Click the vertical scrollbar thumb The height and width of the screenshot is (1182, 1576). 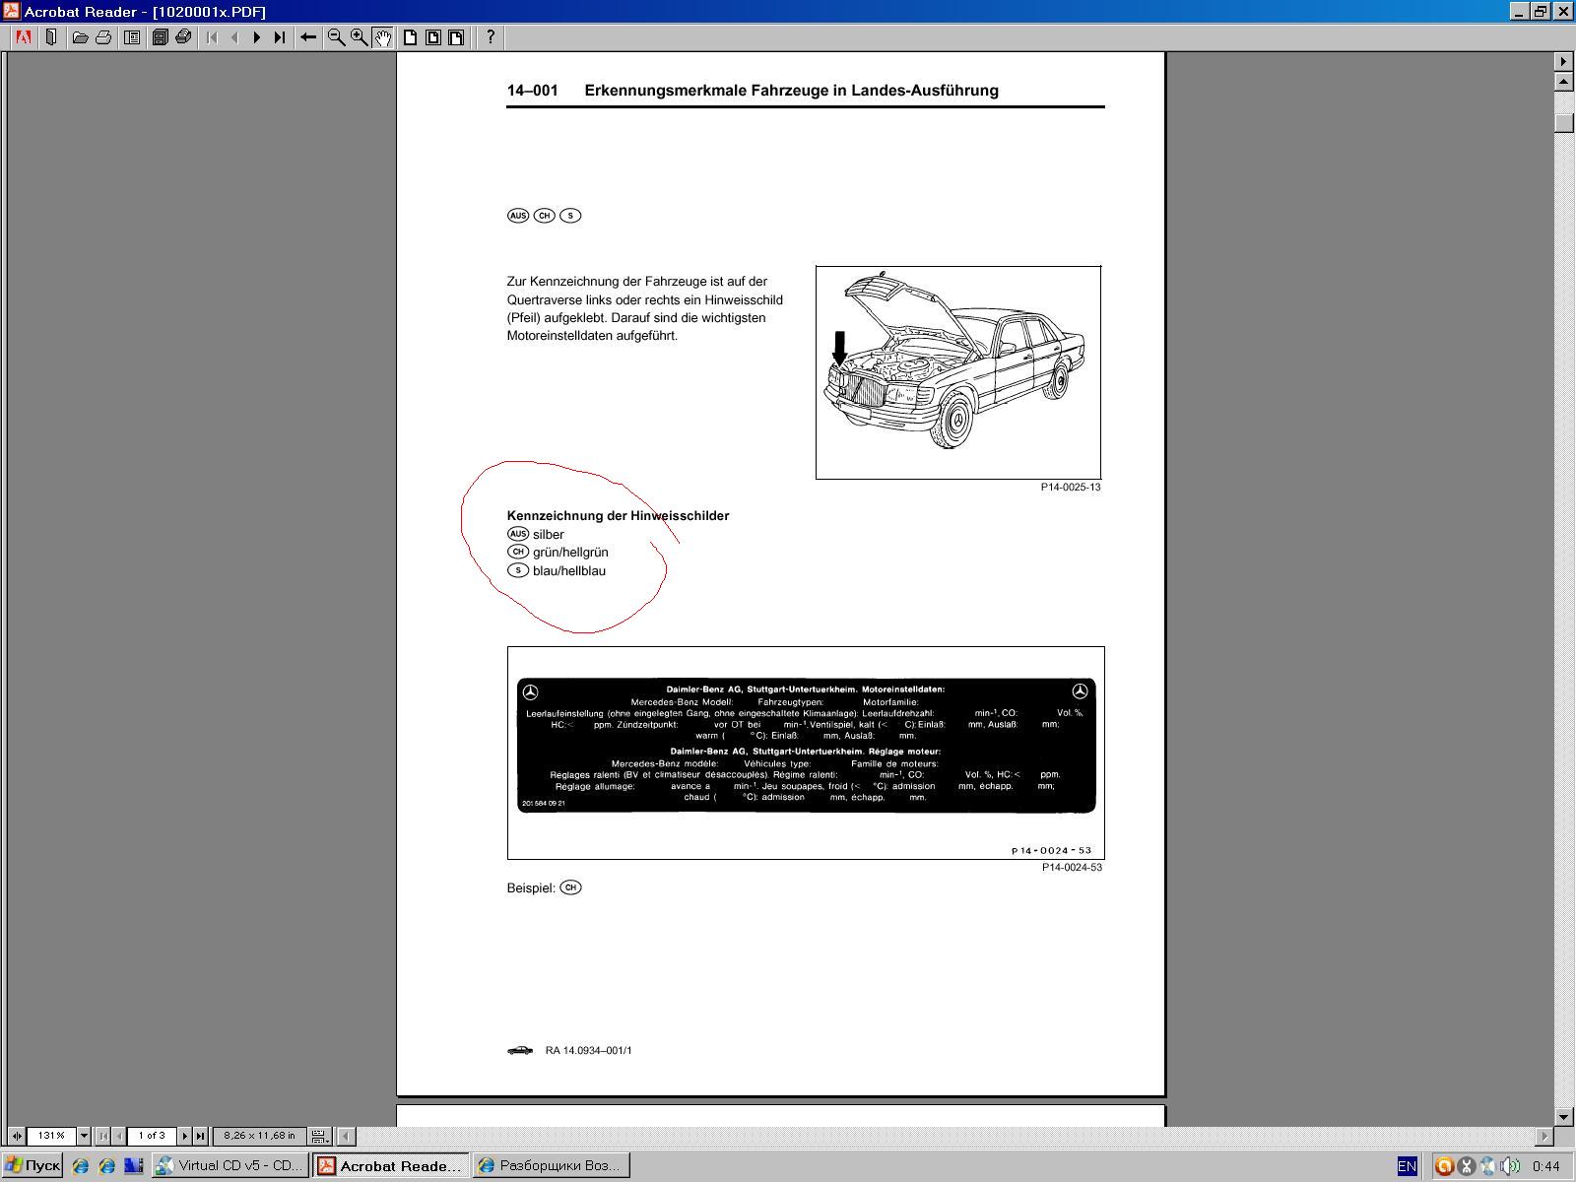coord(1564,122)
